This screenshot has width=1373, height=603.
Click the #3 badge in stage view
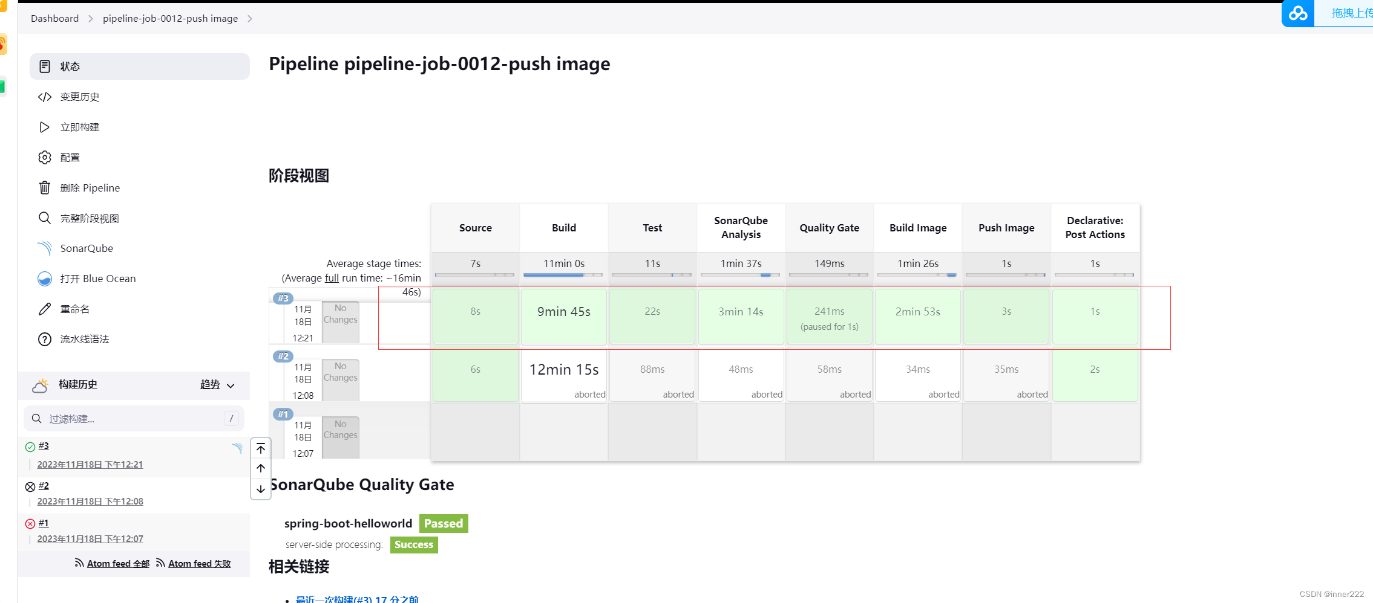click(x=283, y=298)
